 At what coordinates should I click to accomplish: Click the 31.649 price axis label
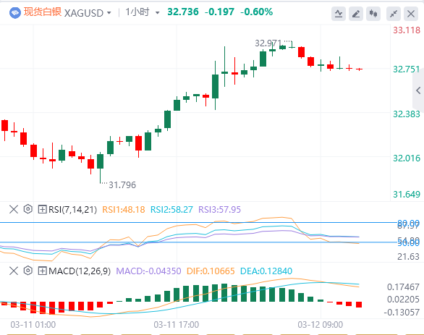pos(407,195)
